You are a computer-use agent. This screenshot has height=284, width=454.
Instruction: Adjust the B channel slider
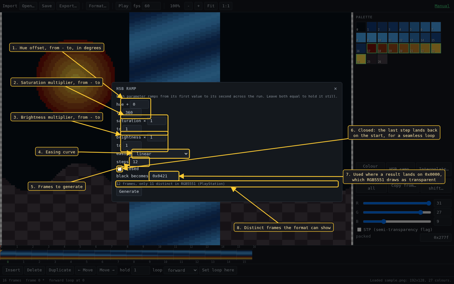click(397, 222)
